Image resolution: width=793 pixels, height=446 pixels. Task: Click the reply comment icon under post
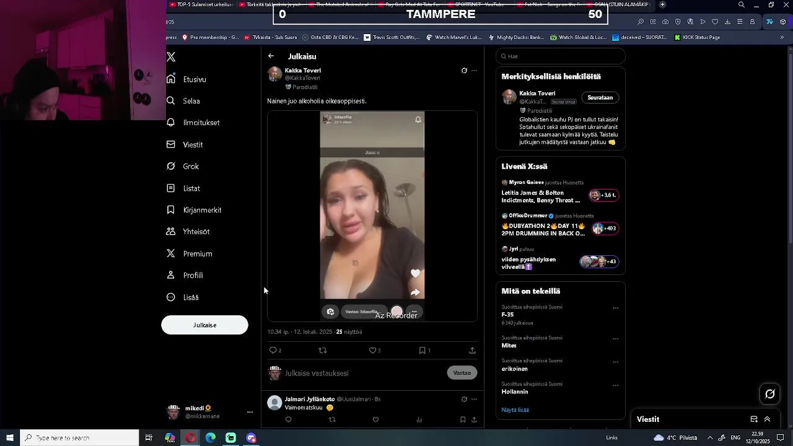[x=273, y=351]
